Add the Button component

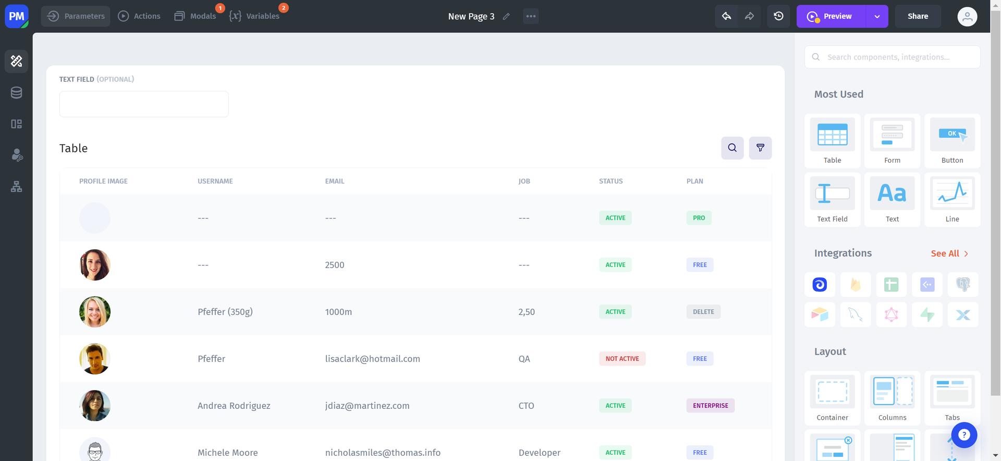click(x=953, y=141)
